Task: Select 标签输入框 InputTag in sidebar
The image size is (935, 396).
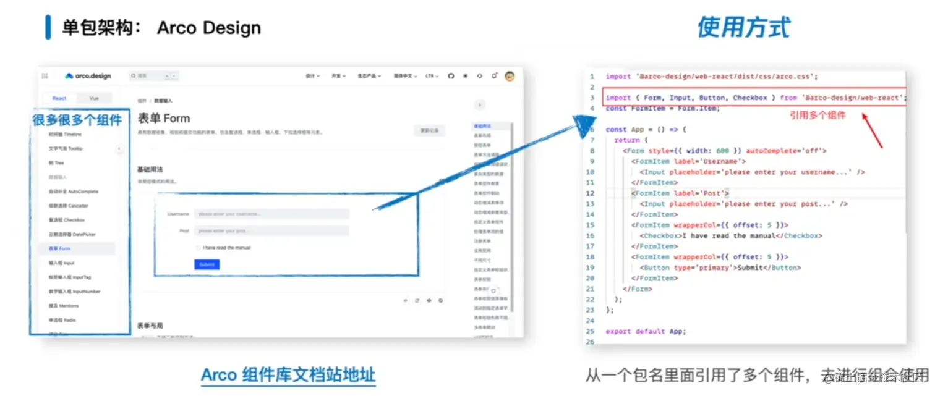Action: pyautogui.click(x=69, y=277)
